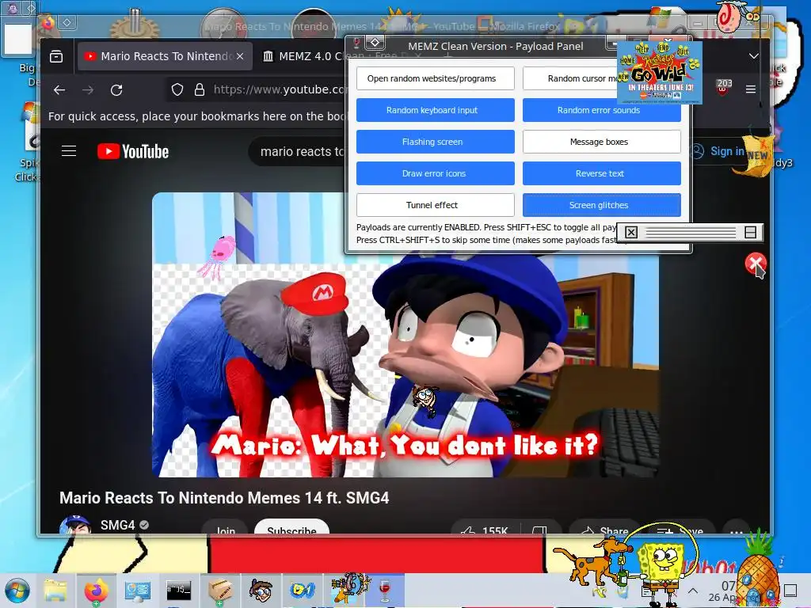Viewport: 811px width, 608px height.
Task: Go to YouTube home via logo
Action: tap(133, 151)
